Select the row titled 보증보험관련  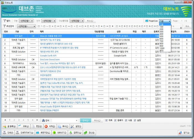97,75
